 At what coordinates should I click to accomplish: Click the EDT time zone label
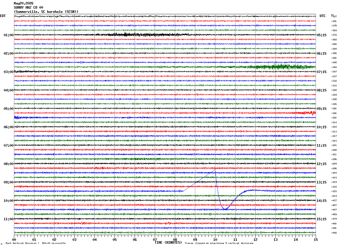point(3,16)
